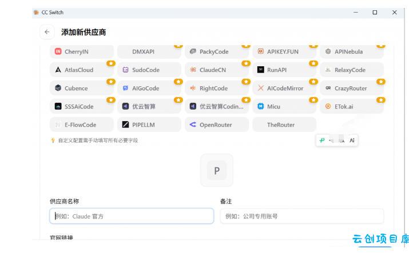Screen dimensions: 409x253
Task: Click the star badge on Micu
Action: click(313, 100)
